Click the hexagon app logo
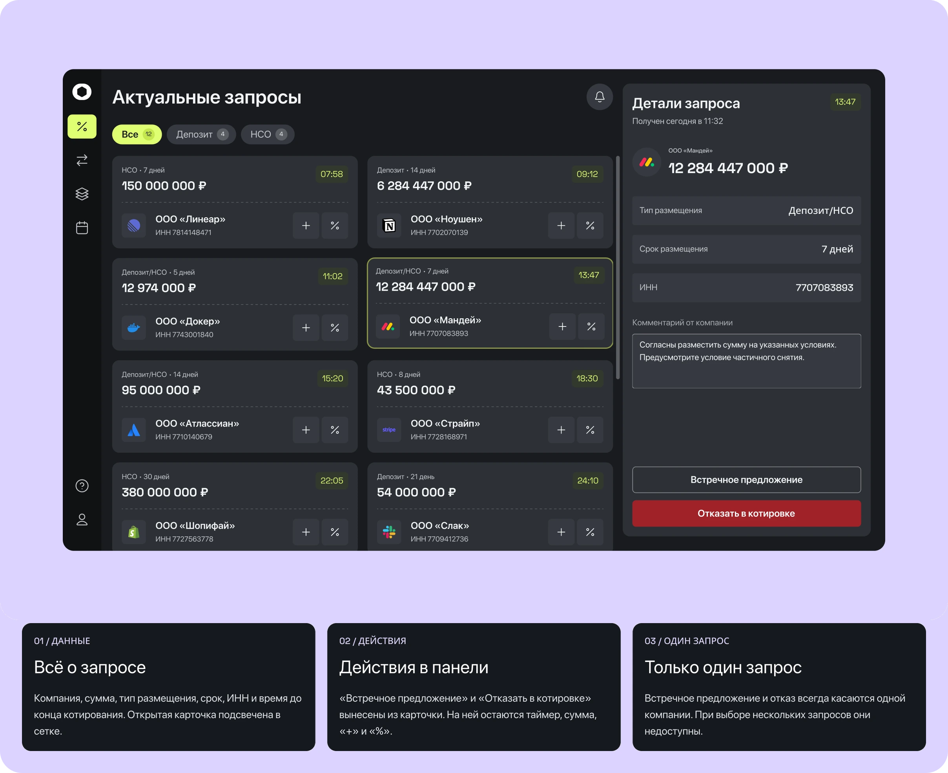This screenshot has height=773, width=948. coord(82,92)
